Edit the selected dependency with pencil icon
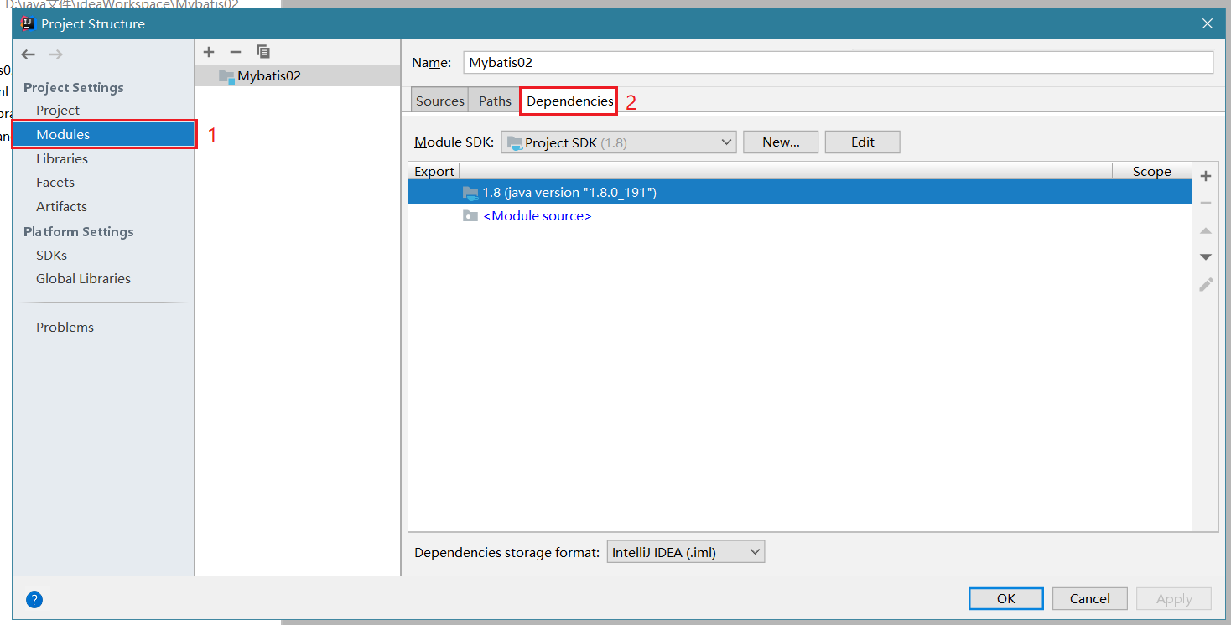 pyautogui.click(x=1206, y=284)
